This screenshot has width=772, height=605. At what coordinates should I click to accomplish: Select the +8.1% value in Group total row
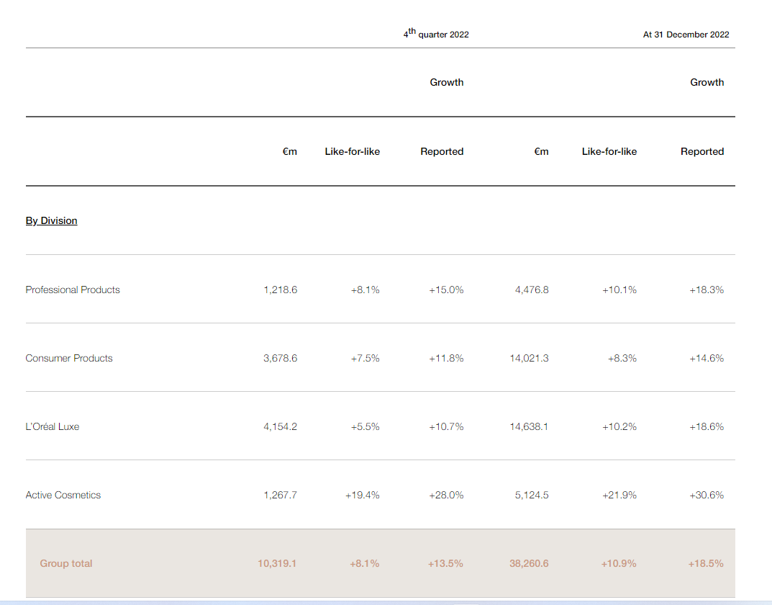pyautogui.click(x=365, y=564)
